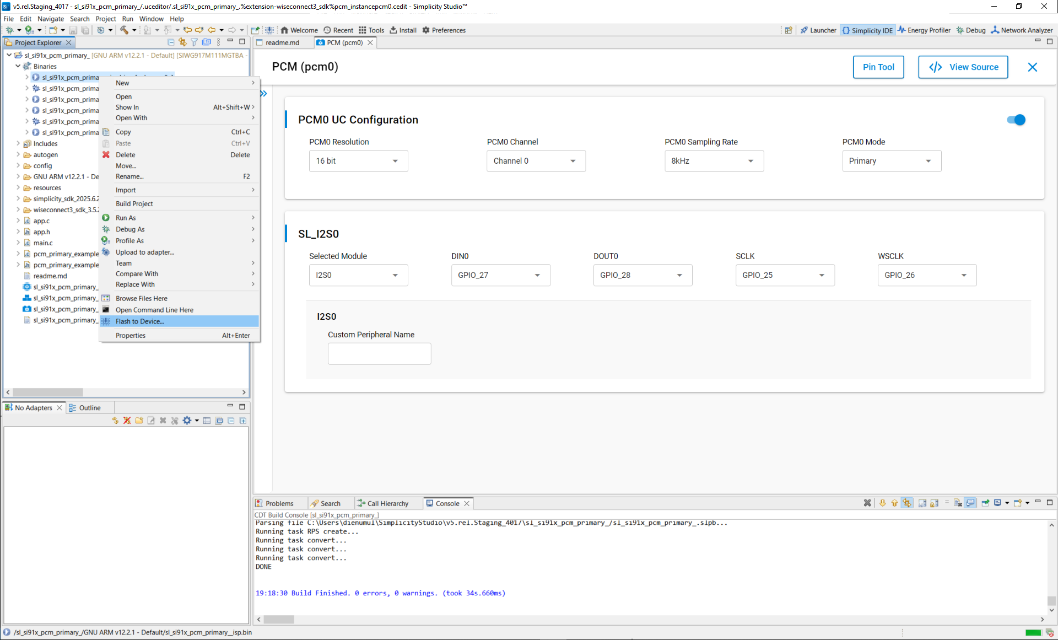Image resolution: width=1058 pixels, height=640 pixels.
Task: Click the View Source button
Action: 963,67
